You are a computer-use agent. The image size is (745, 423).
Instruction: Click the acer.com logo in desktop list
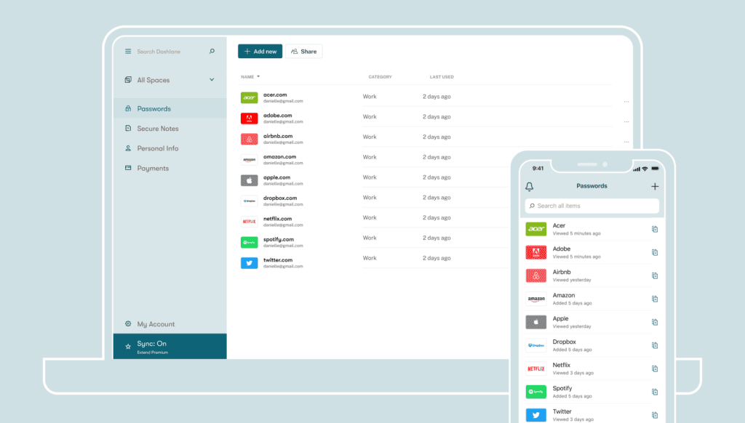coord(249,98)
